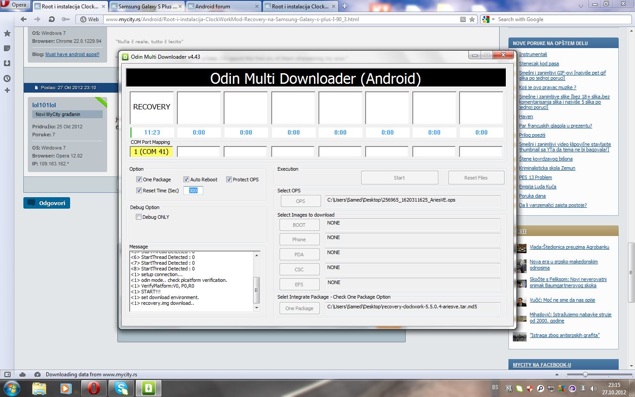Click the 11:23 elapsed timer
The image size is (635, 397).
tap(152, 132)
